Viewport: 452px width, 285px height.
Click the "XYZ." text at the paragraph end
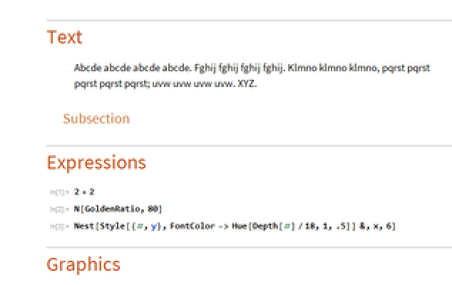245,83
